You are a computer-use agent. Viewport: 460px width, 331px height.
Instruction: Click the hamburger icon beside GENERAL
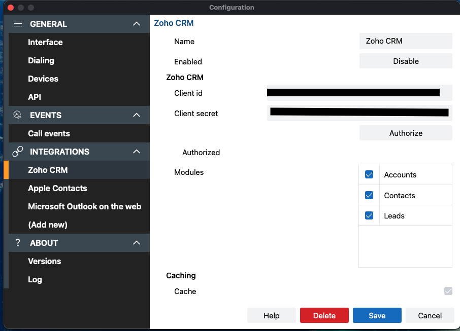(x=18, y=24)
